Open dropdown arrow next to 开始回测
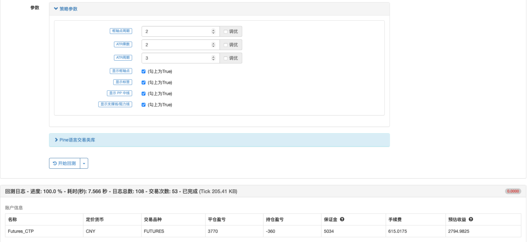The height and width of the screenshot is (242, 527). tap(84, 163)
